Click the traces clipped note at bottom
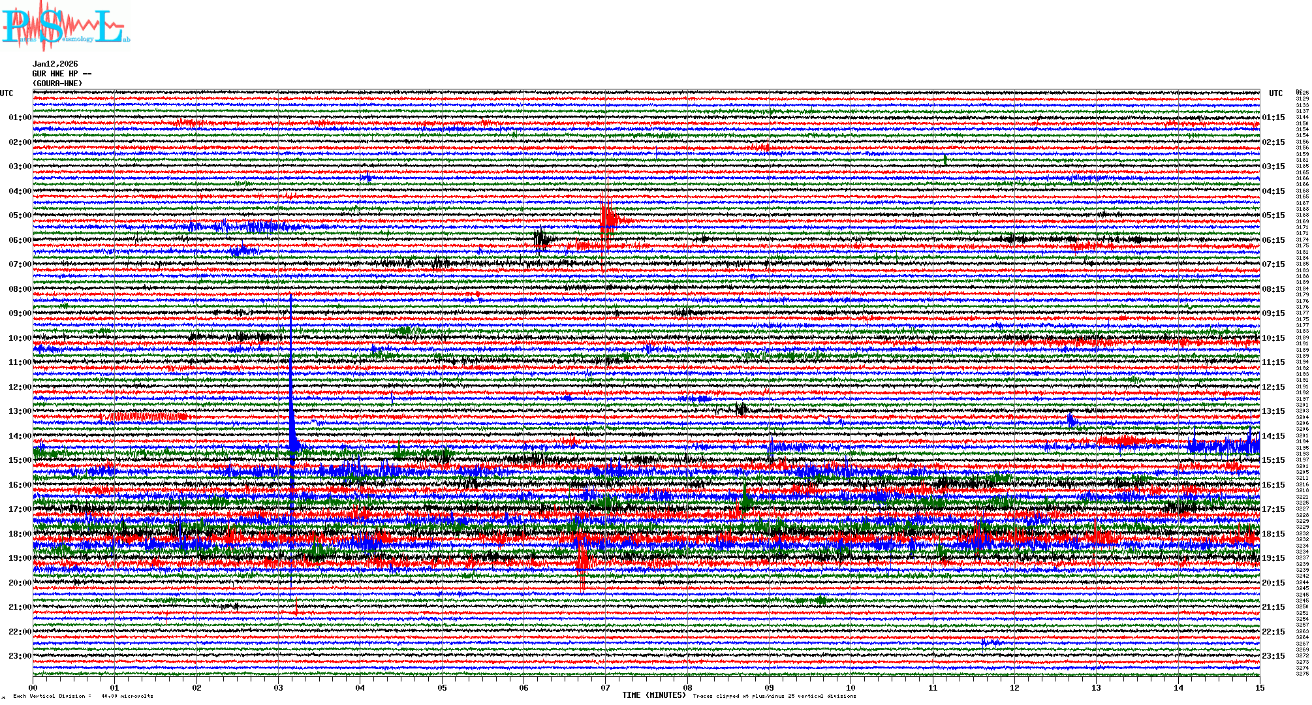1312x705 pixels. click(x=774, y=696)
